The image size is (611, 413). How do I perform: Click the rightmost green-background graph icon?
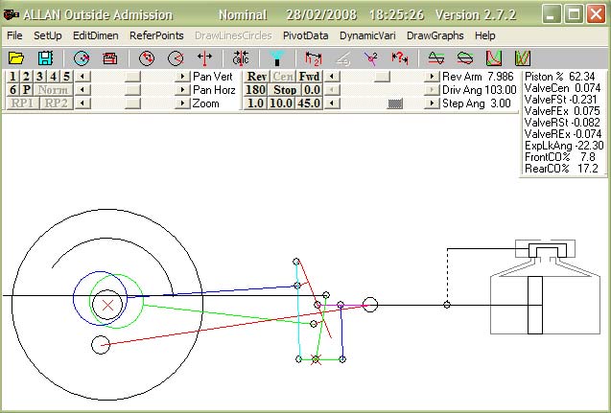click(x=523, y=58)
